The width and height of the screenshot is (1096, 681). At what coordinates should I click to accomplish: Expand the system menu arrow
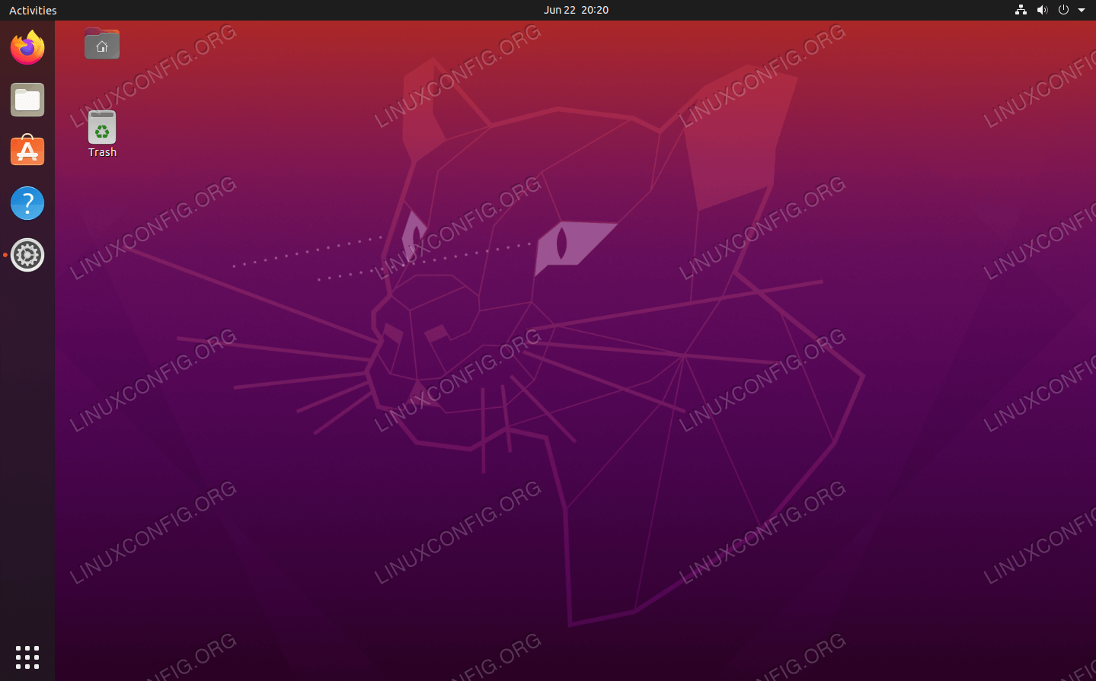tap(1082, 10)
